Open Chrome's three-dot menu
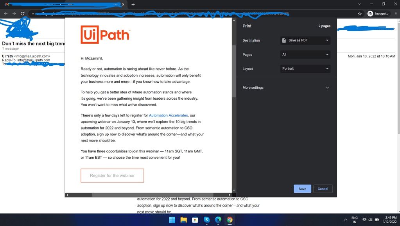 coord(395,13)
